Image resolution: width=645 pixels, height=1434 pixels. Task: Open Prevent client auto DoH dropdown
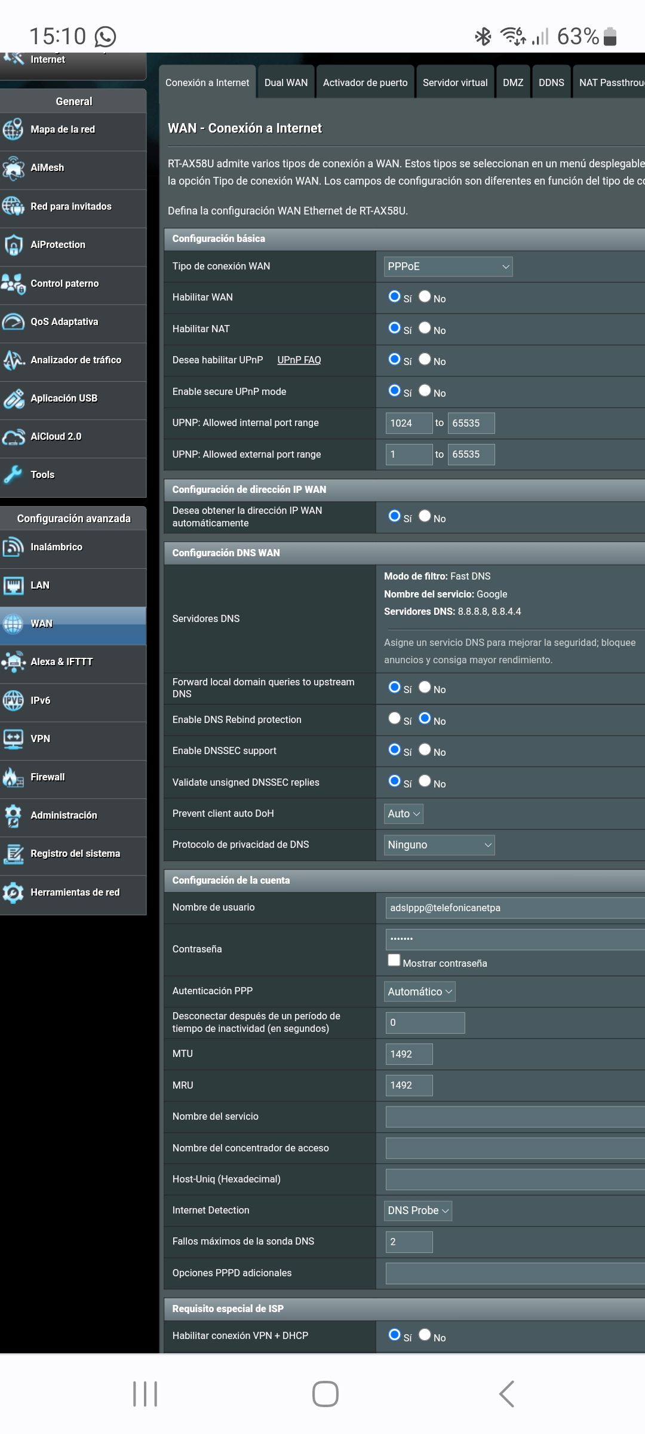(404, 814)
